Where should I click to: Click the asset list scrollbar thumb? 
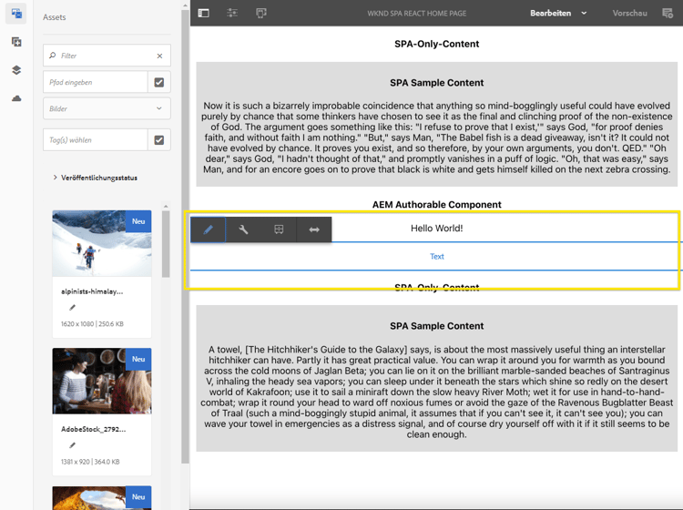pos(166,244)
